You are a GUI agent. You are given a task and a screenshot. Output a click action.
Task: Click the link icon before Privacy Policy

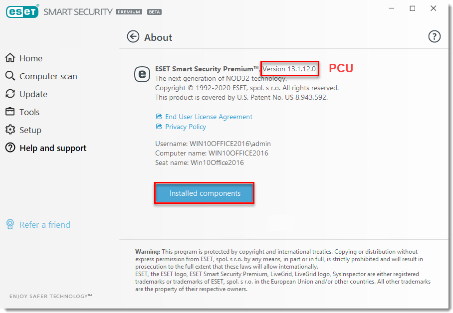(158, 126)
